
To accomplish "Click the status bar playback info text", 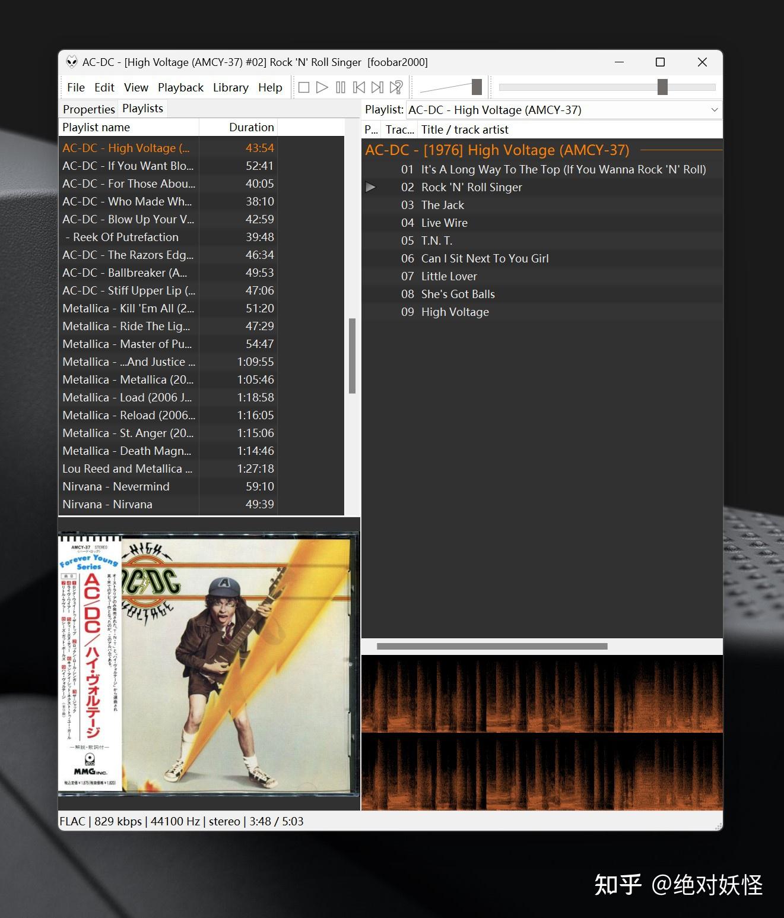I will (182, 821).
